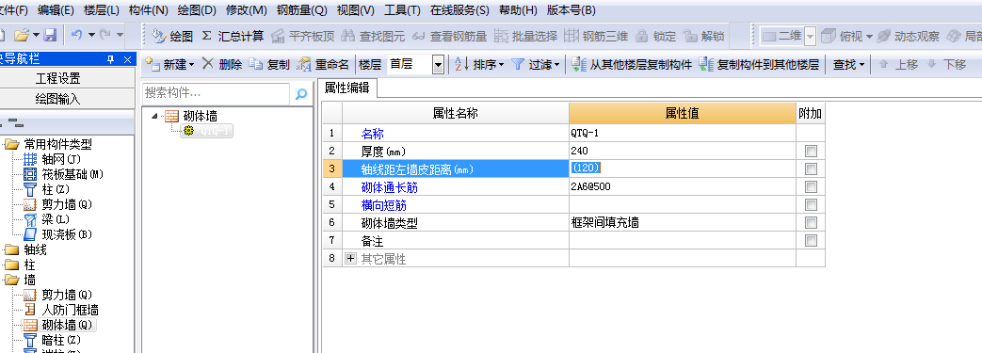Click 批量选择 batch select
This screenshot has height=353, width=982.
click(525, 37)
